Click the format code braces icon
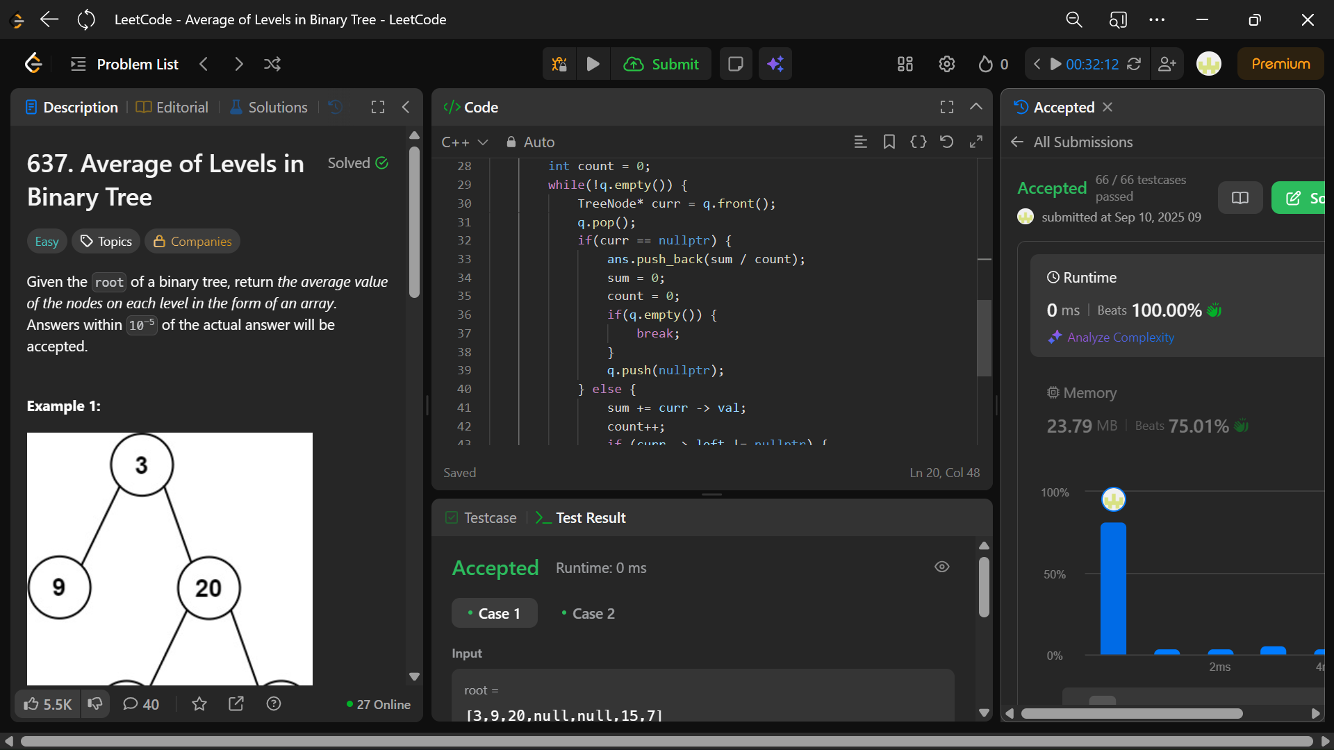Screen dimensions: 1334x750 [x=918, y=142]
